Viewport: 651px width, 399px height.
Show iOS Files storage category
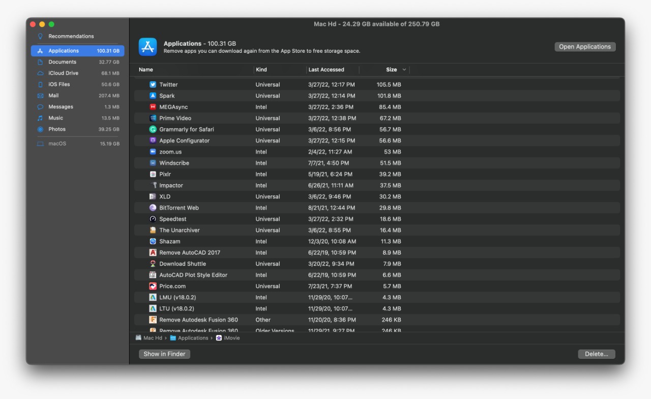(77, 84)
